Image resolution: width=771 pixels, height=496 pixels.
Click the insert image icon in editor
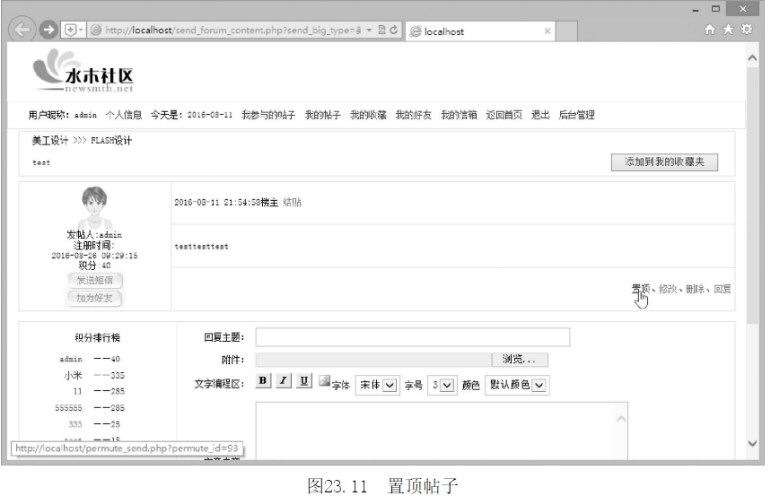click(324, 381)
